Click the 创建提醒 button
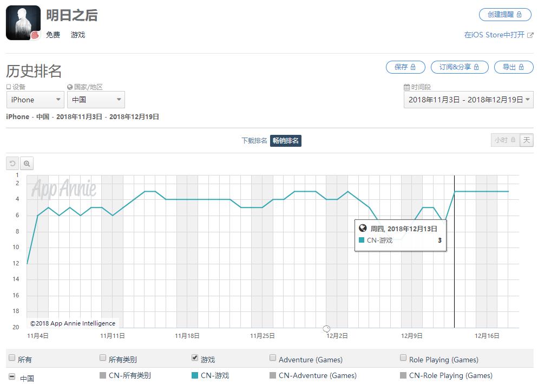The image size is (538, 384). [x=505, y=15]
